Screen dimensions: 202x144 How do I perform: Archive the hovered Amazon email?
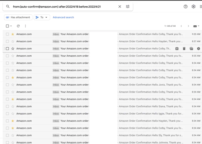pyautogui.click(x=177, y=49)
